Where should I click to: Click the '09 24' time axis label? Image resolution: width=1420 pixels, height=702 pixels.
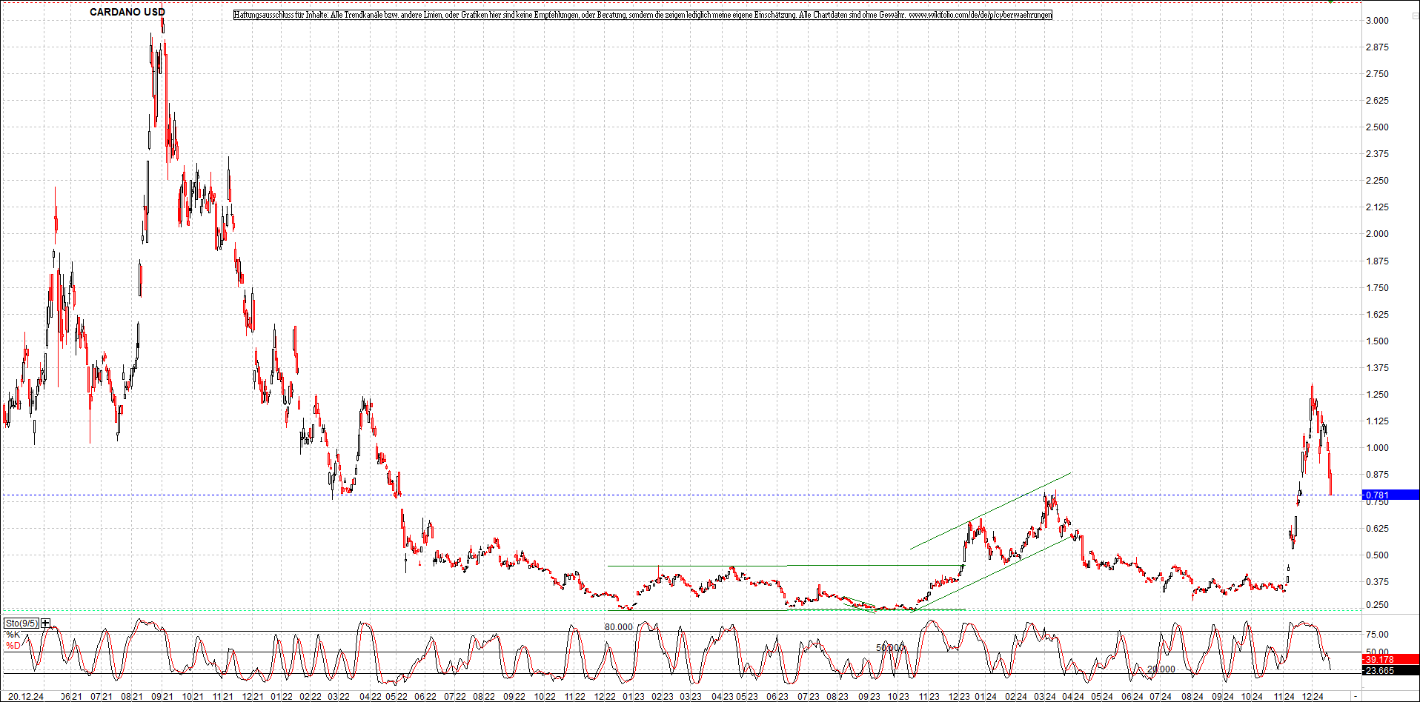point(1223,697)
